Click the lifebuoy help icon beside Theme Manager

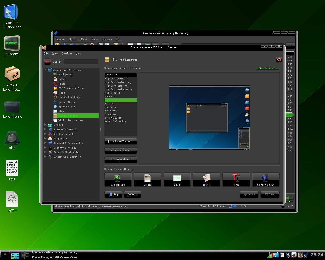[x=279, y=59]
